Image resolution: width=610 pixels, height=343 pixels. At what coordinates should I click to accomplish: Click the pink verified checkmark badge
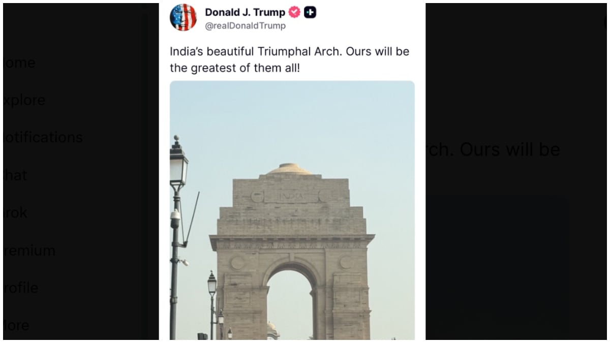(x=294, y=12)
